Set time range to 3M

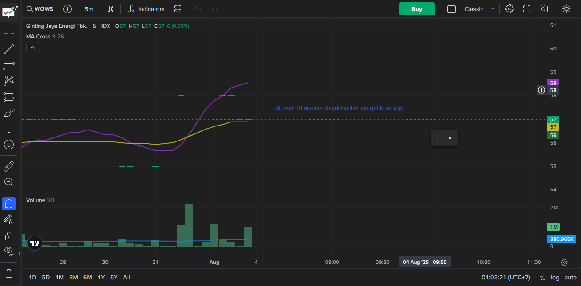[74, 277]
